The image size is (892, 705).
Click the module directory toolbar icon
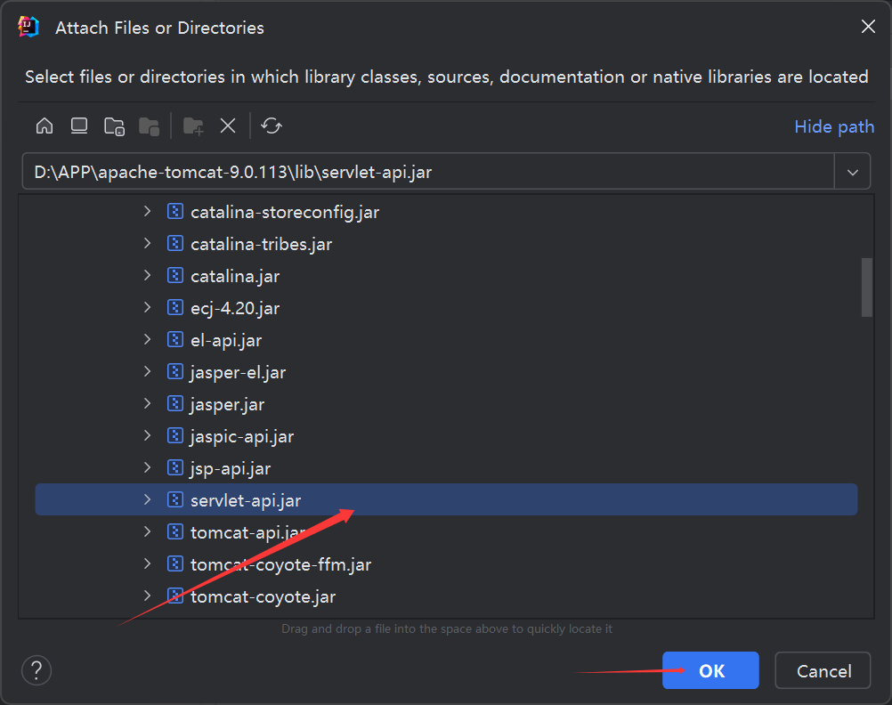149,126
